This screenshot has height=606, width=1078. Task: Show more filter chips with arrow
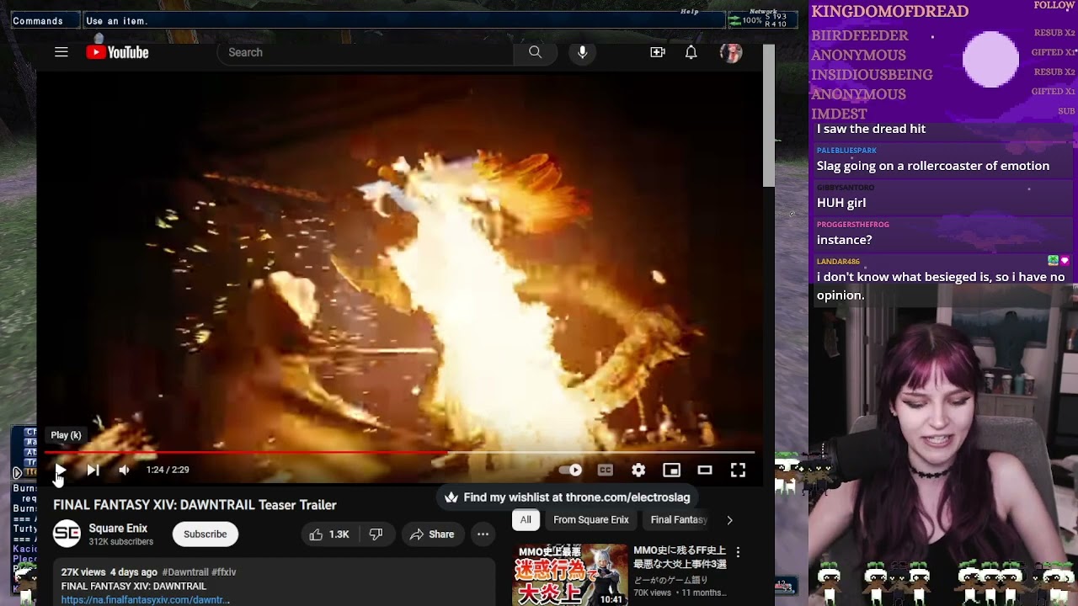729,520
